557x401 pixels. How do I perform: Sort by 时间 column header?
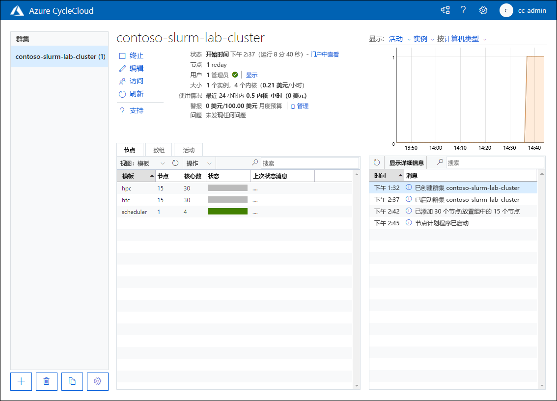click(387, 175)
